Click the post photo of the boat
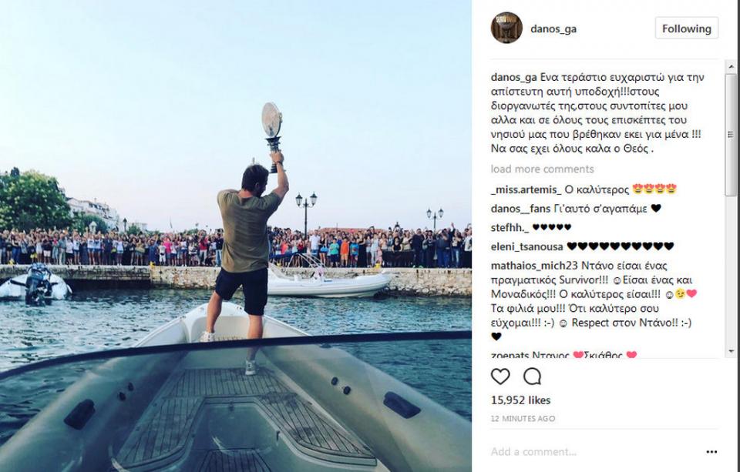Screen dimensions: 740x472 tap(236, 236)
